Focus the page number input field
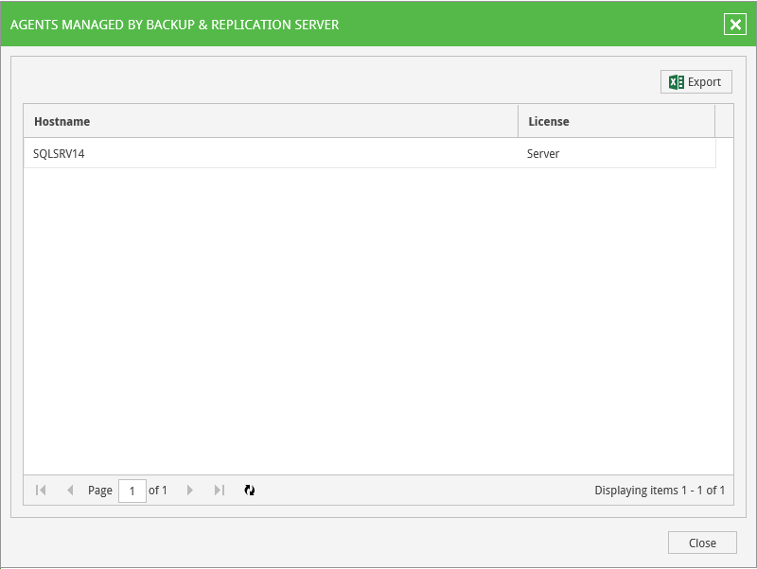The image size is (757, 569). click(132, 491)
